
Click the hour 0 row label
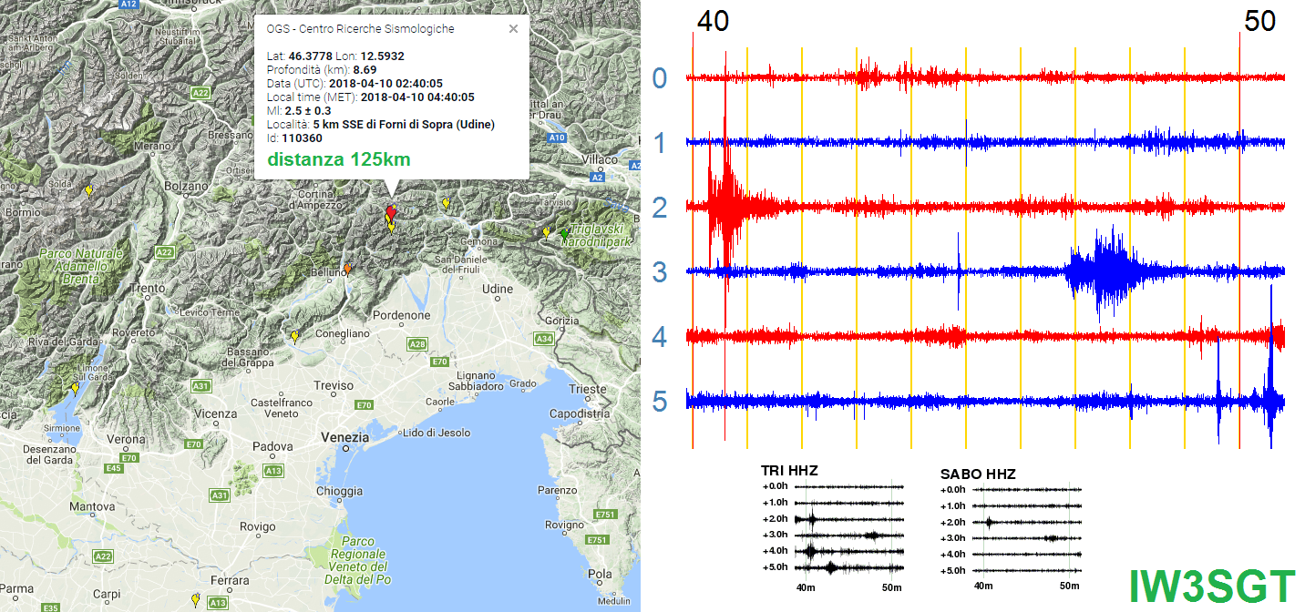point(660,78)
